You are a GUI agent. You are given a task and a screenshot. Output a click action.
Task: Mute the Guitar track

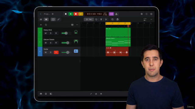click(46, 52)
